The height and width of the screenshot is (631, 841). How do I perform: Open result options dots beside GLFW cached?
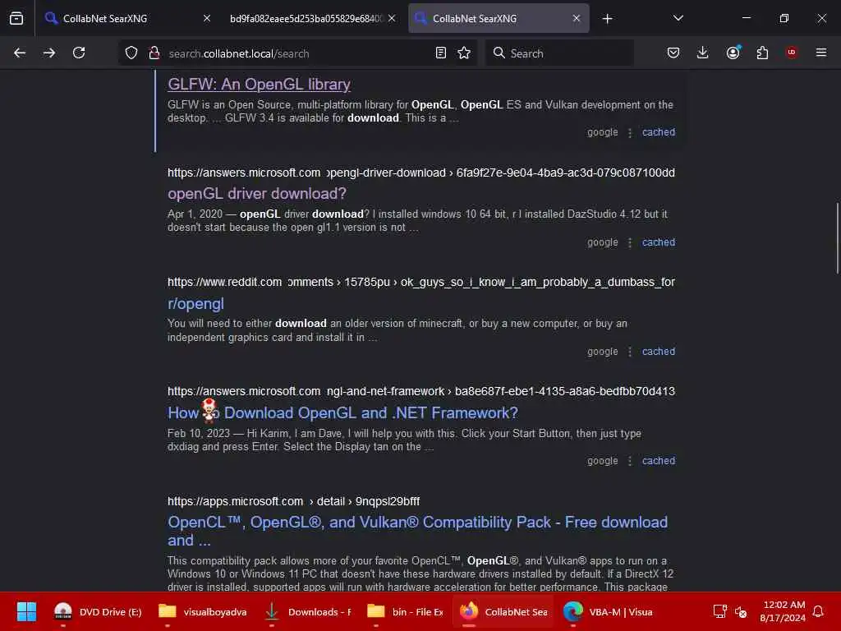(630, 132)
